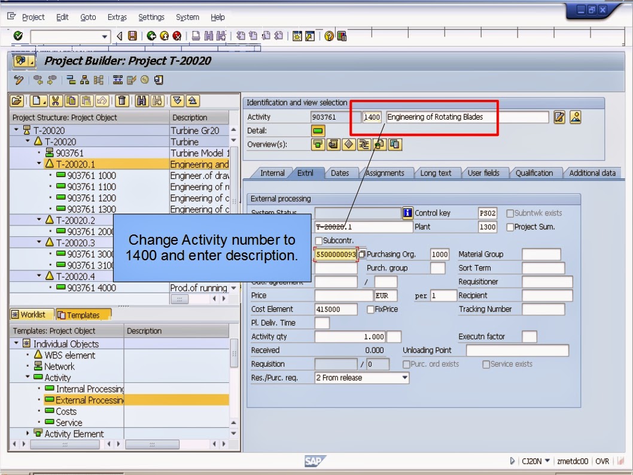This screenshot has height=475, width=633.
Task: Toggle the Subcontr. checkbox
Action: click(x=318, y=241)
